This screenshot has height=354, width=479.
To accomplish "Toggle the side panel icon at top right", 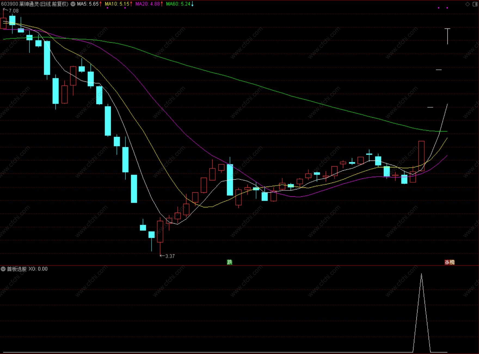I will [475, 4].
